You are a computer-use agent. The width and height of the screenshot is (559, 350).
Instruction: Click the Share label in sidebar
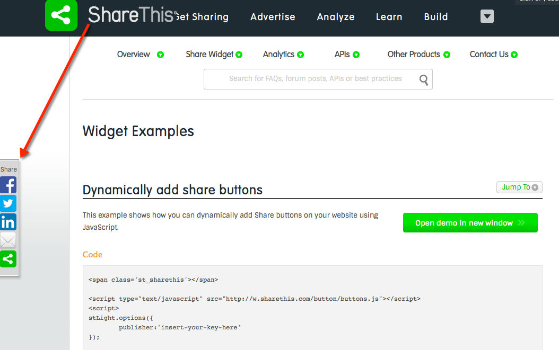tap(8, 169)
